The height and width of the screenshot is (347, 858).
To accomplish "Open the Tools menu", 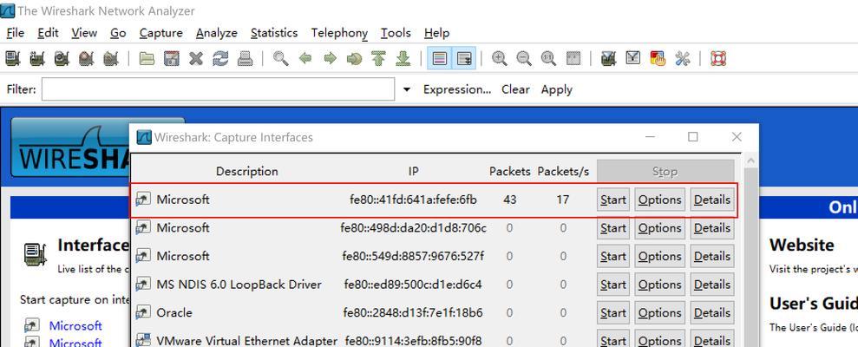I will pyautogui.click(x=396, y=33).
